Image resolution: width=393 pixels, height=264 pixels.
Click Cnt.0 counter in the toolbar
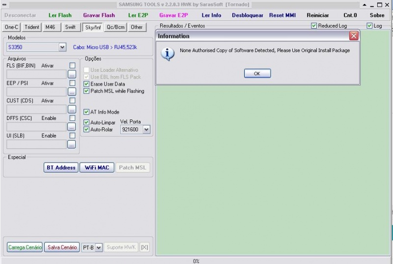point(350,15)
